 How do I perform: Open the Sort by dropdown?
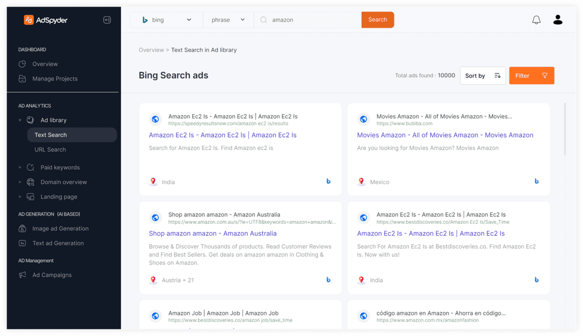point(483,75)
